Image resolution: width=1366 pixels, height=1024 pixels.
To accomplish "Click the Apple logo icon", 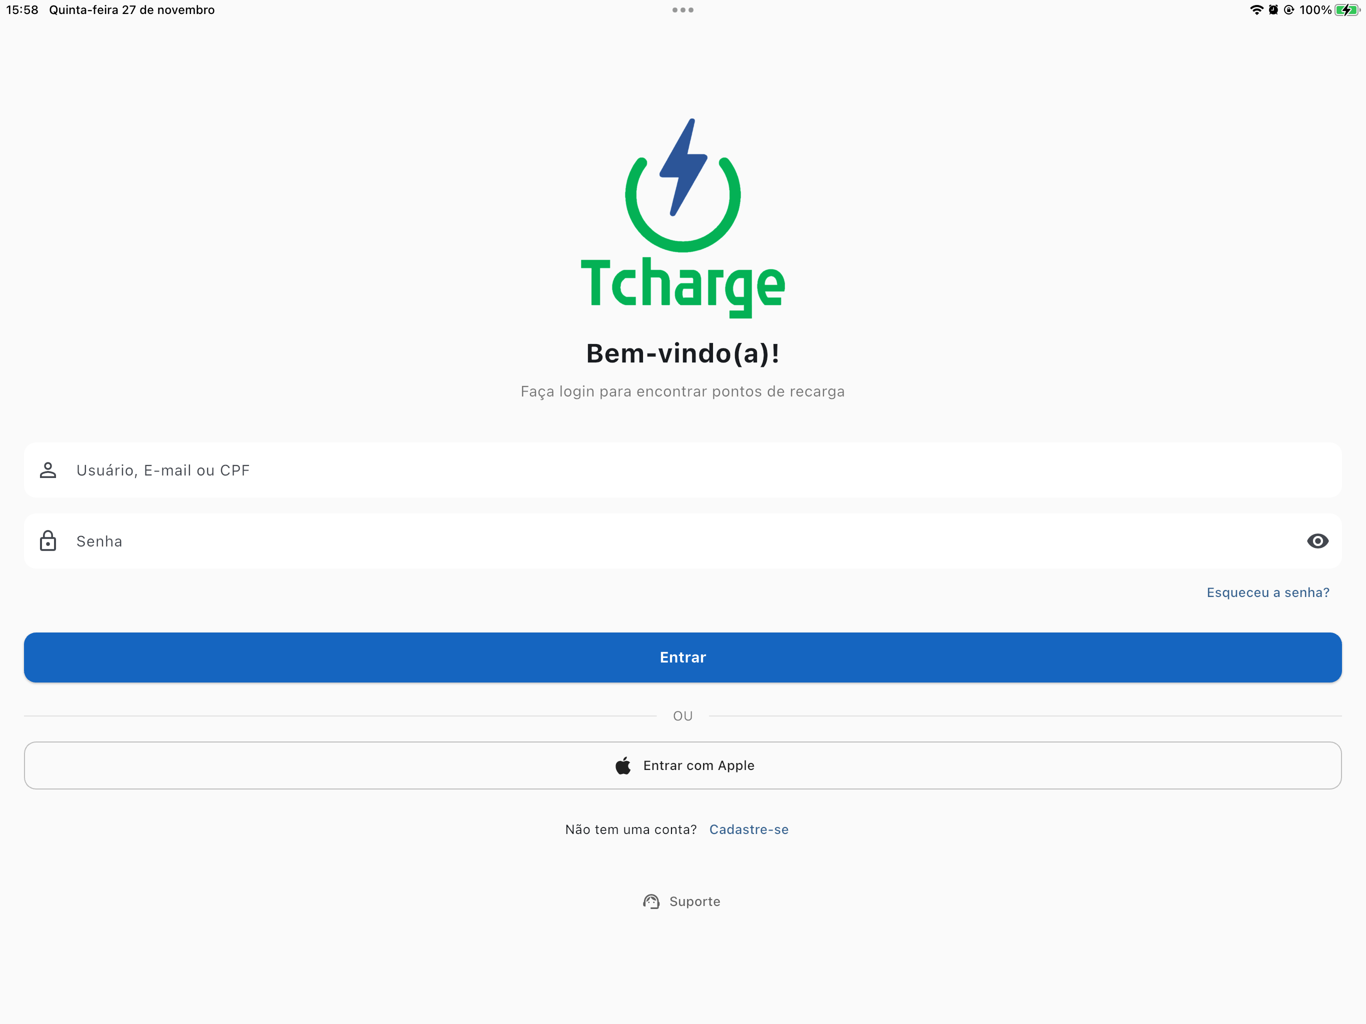I will tap(623, 766).
